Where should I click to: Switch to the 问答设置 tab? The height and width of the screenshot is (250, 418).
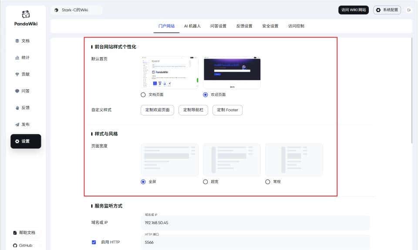click(218, 26)
